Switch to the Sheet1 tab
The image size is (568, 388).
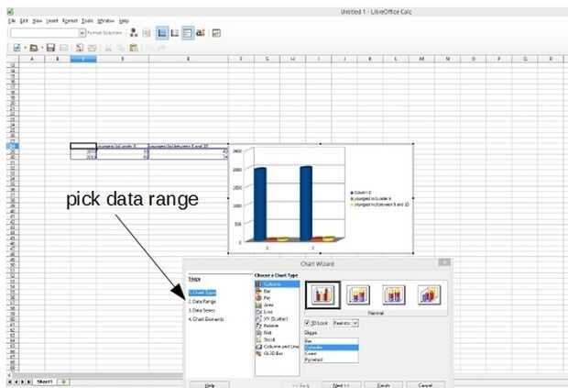(x=45, y=382)
